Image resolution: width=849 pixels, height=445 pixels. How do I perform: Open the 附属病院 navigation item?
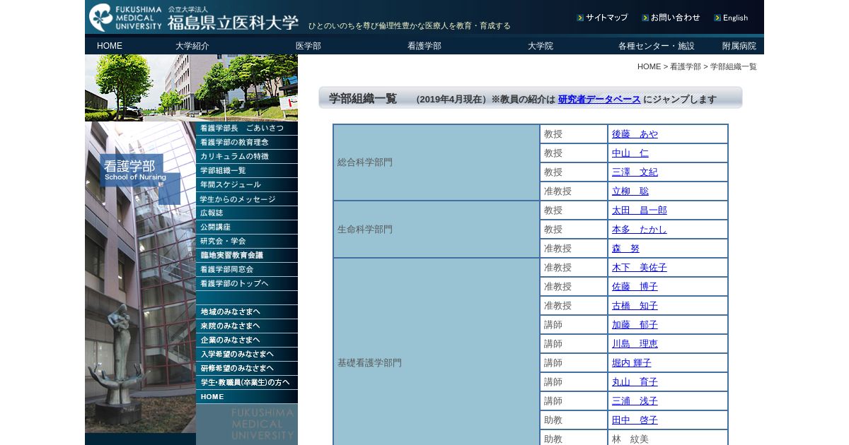[739, 46]
